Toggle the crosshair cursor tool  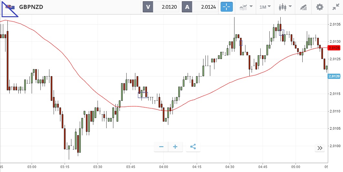click(x=227, y=7)
